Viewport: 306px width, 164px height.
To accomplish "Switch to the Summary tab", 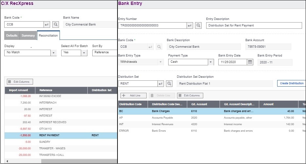I will (28, 36).
